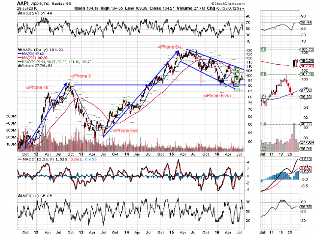Click the 104.21 last price tag in zoom panel
The image size is (314, 236).
click(307, 60)
